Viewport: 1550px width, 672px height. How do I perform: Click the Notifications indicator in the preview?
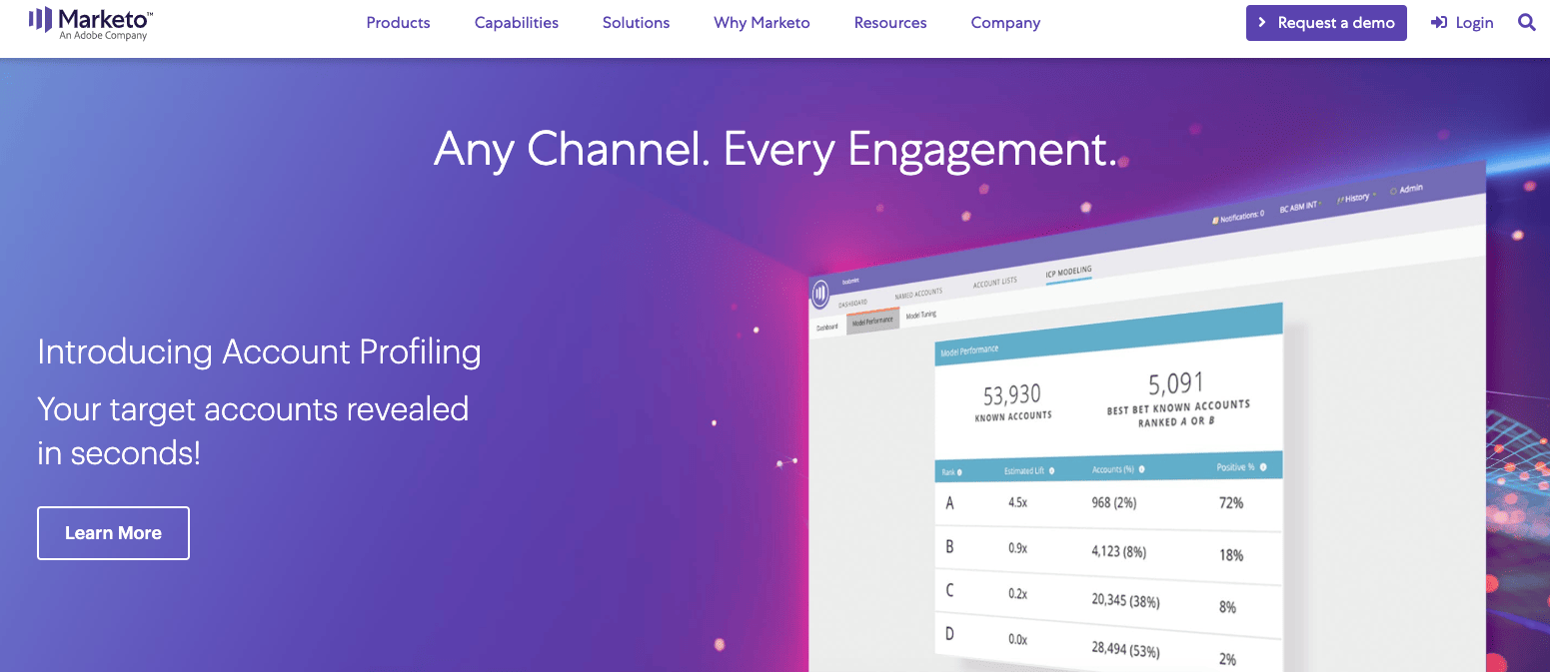(x=1237, y=215)
